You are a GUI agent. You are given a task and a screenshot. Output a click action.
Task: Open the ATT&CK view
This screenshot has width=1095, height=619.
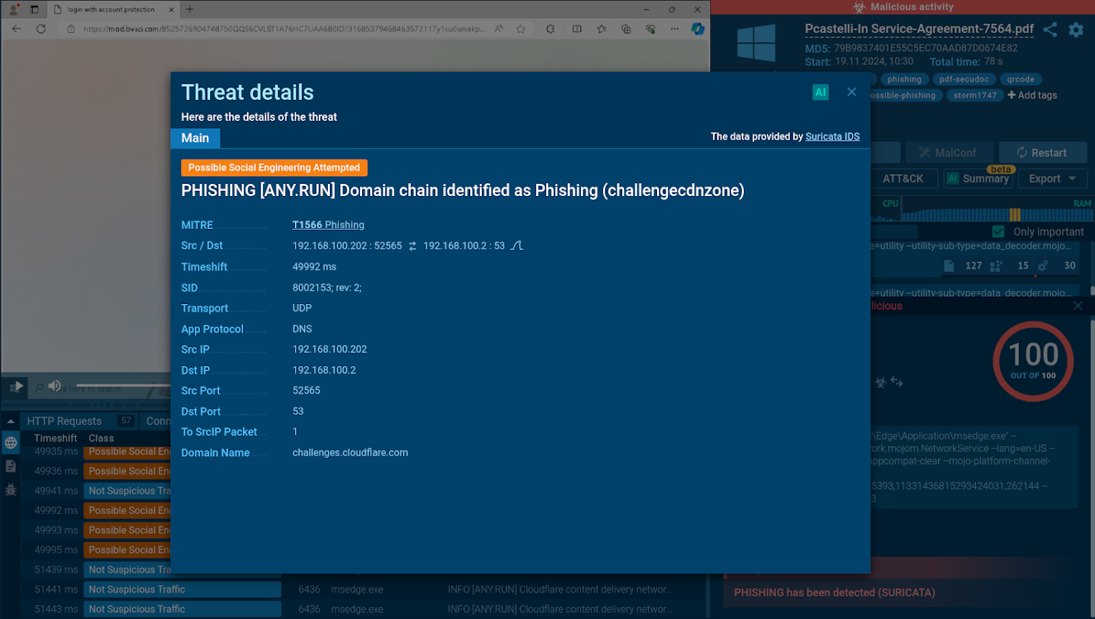pos(903,179)
